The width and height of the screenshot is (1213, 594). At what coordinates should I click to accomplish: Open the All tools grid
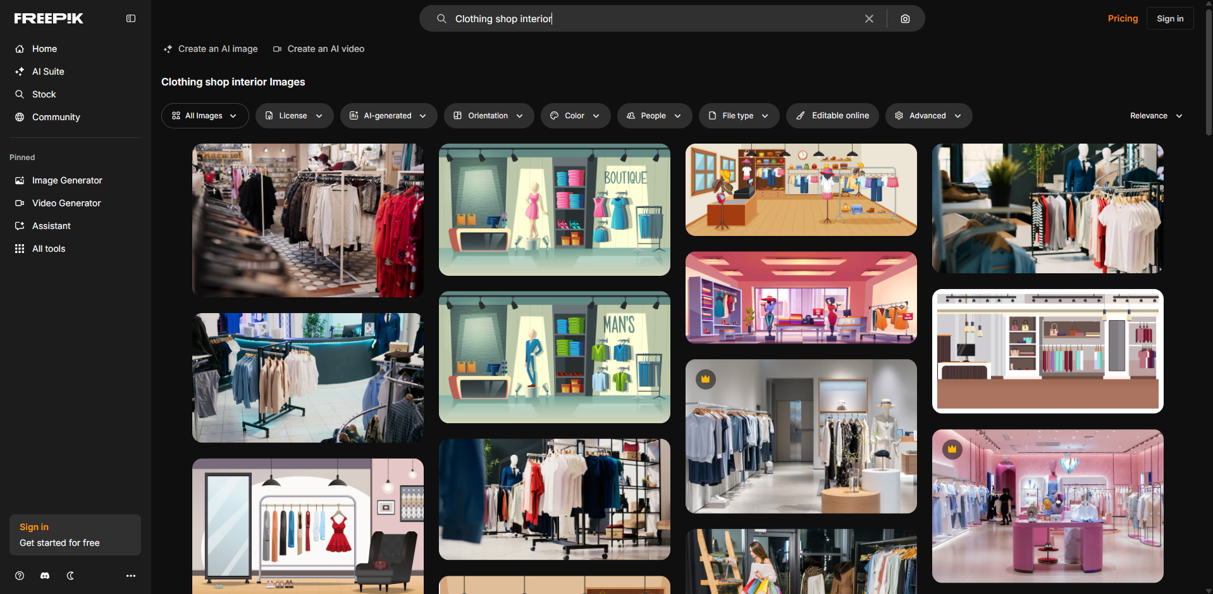click(x=49, y=249)
